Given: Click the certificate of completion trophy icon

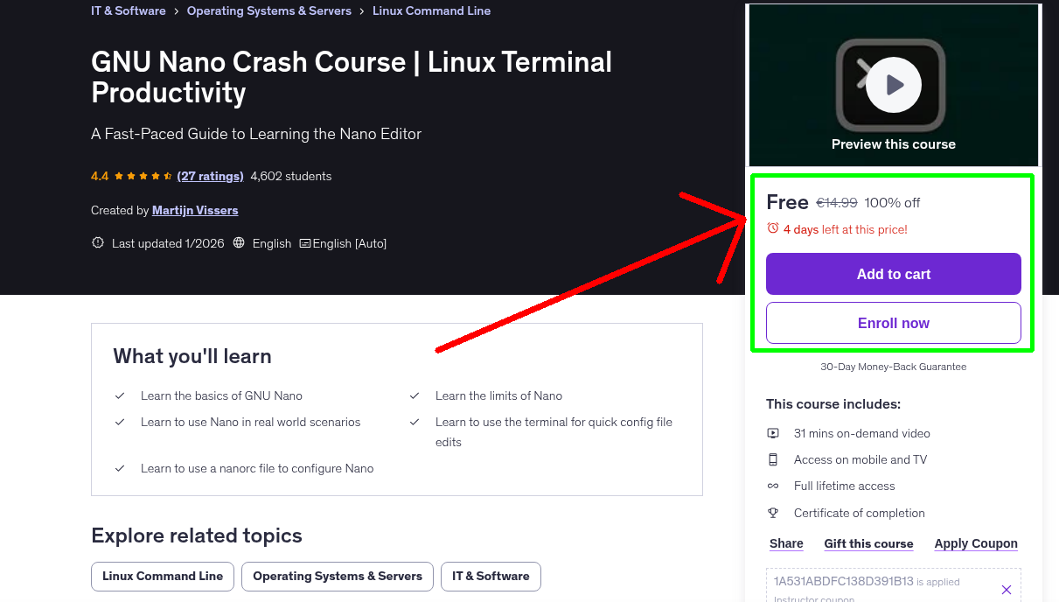Looking at the screenshot, I should click(773, 513).
